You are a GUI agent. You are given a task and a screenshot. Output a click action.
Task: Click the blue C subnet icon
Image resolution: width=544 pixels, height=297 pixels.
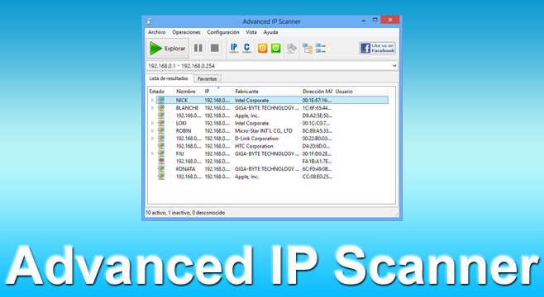coord(247,48)
